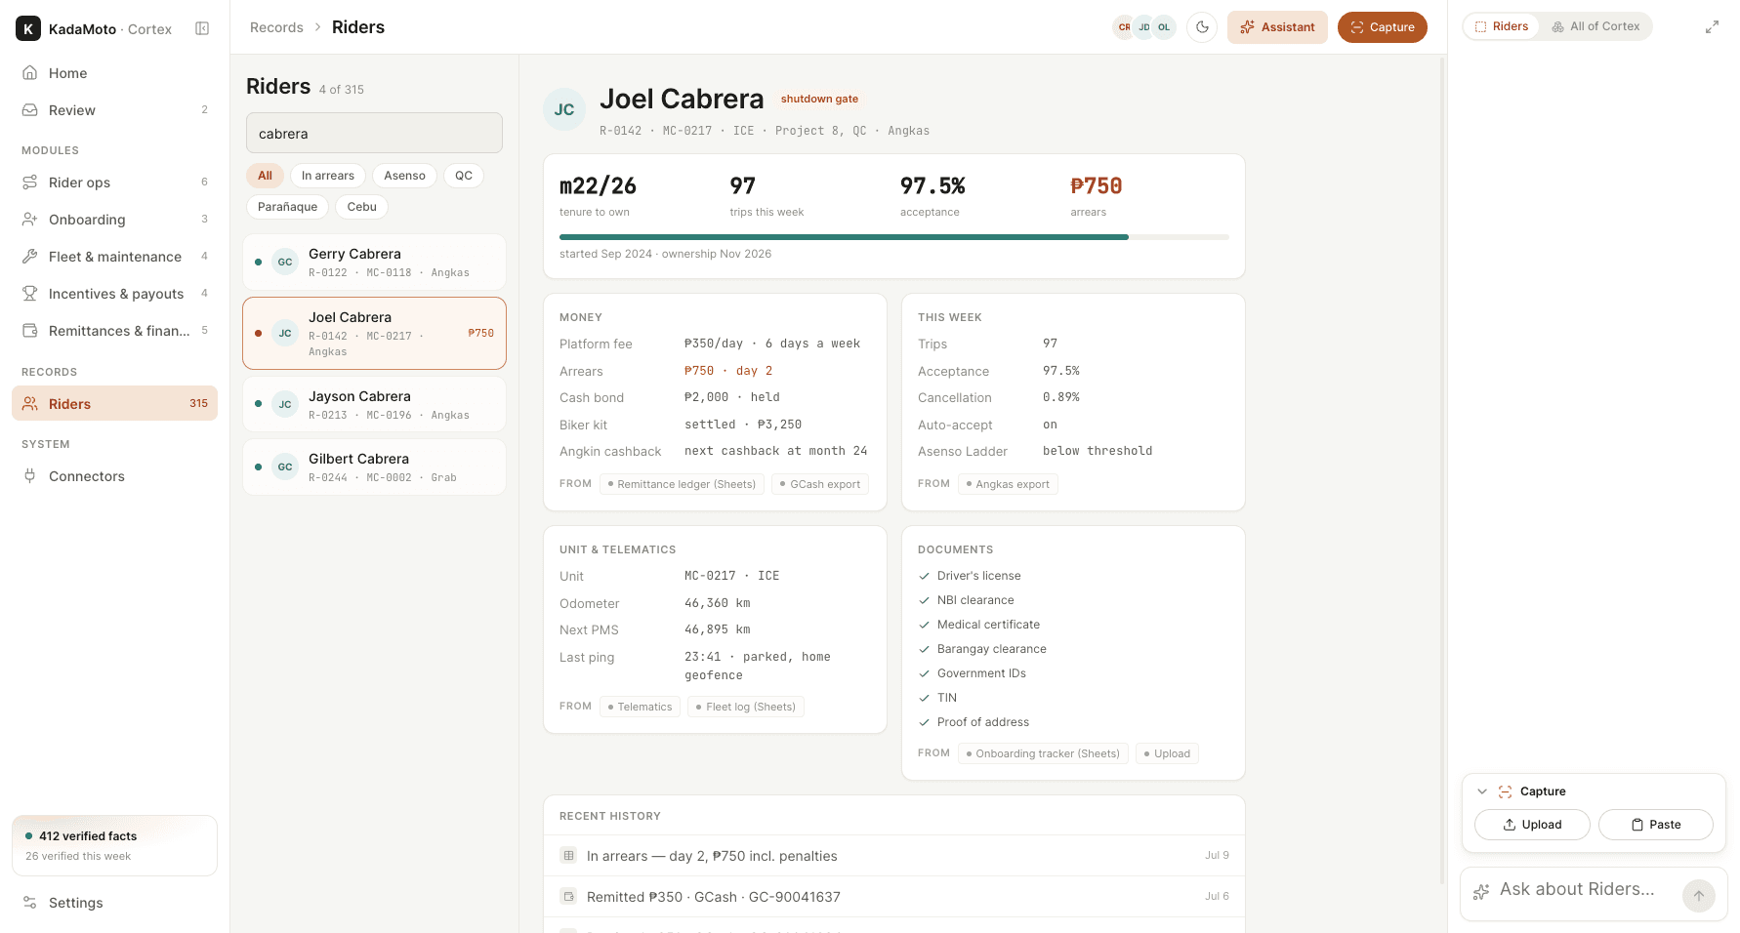Click the Fleet wrench icon

click(x=30, y=257)
